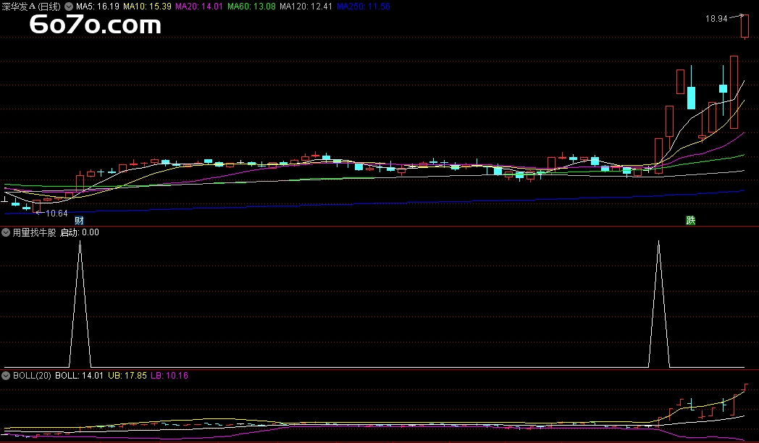This screenshot has width=759, height=443.
Task: Click the MA250 label
Action: coord(364,7)
